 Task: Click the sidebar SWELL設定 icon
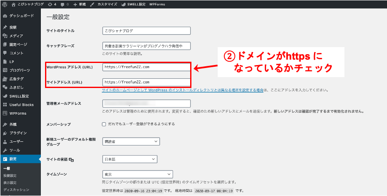5,96
